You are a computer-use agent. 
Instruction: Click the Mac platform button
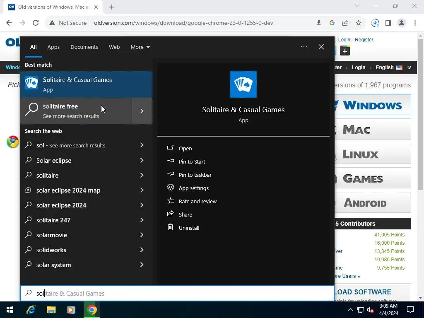tap(373, 129)
